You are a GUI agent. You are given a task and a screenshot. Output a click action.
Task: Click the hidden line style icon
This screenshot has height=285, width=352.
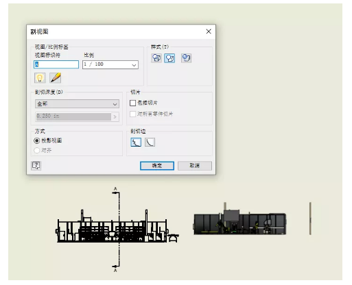[x=156, y=58]
